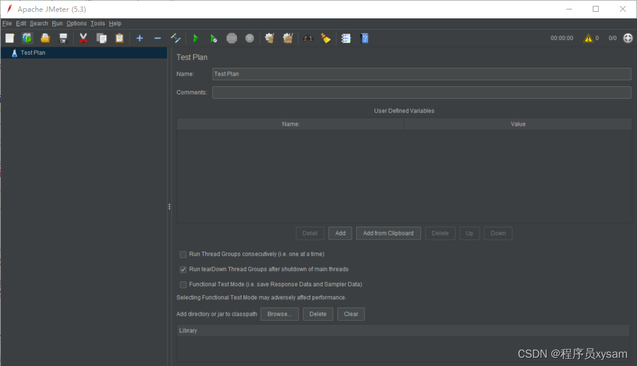Click Start no pauses icon
The image size is (637, 366).
pyautogui.click(x=214, y=38)
